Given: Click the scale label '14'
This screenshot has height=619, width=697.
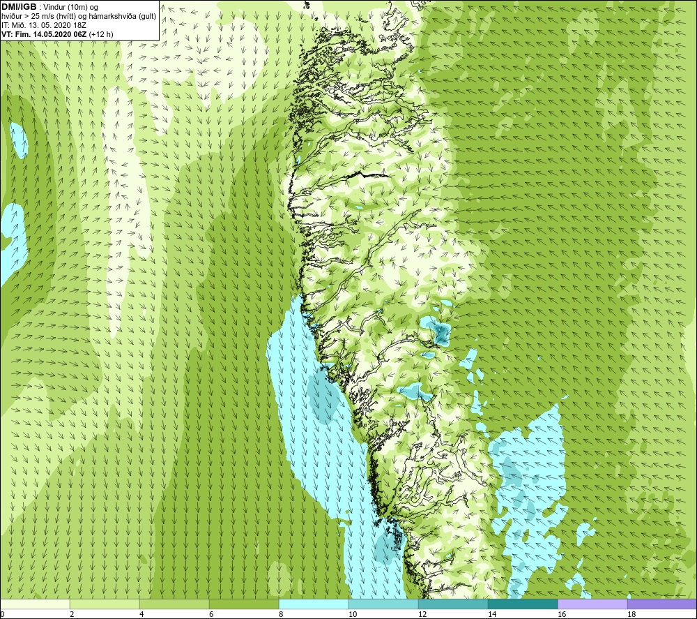Looking at the screenshot, I should tap(492, 614).
